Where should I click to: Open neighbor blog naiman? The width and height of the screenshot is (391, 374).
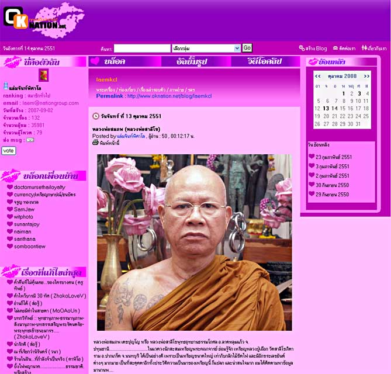22,231
